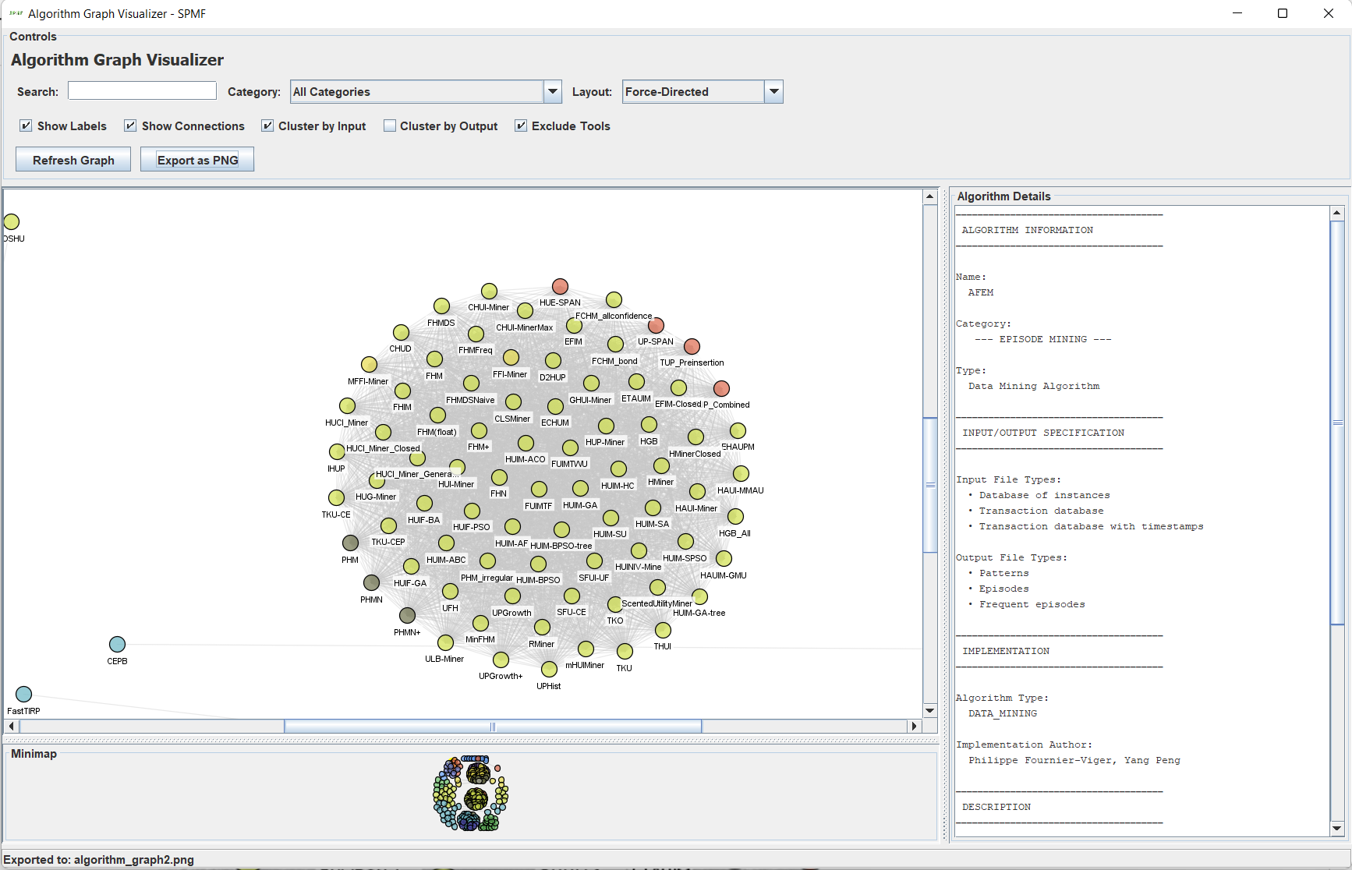Click the Refresh Graph button

(x=73, y=160)
